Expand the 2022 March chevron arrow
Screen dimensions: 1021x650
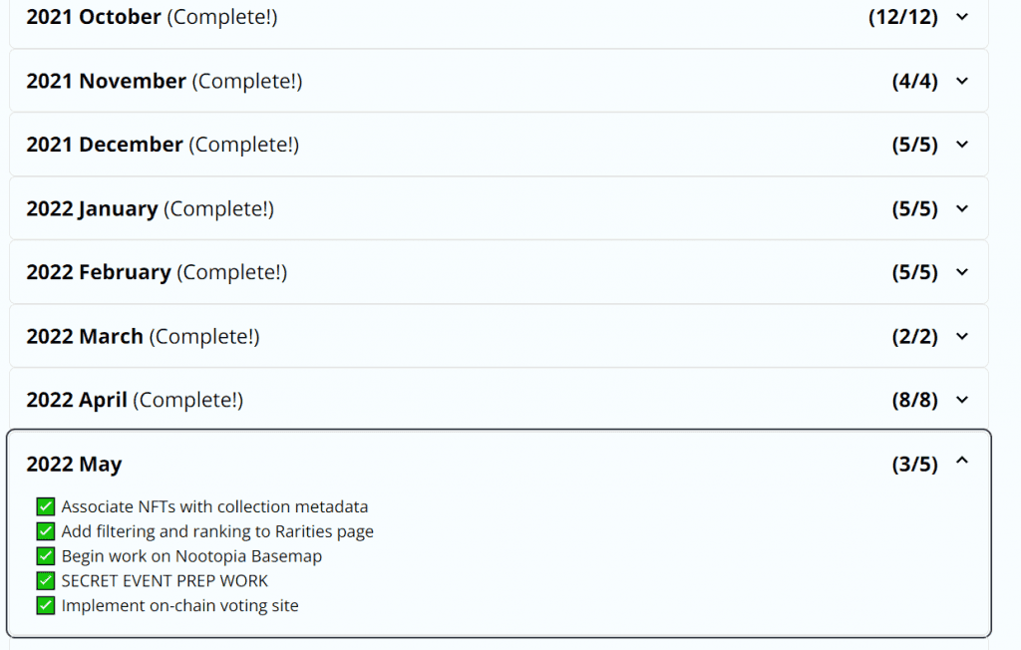click(x=962, y=337)
